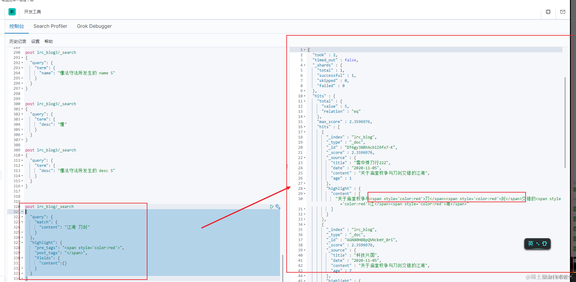Fold _shards block at output line 4
The image size is (576, 282).
click(x=304, y=65)
